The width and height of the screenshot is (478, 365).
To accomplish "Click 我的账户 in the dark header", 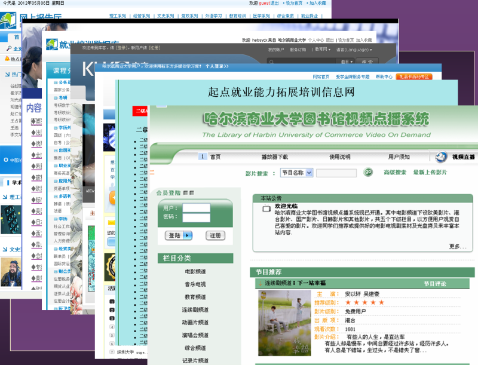I will pyautogui.click(x=276, y=50).
